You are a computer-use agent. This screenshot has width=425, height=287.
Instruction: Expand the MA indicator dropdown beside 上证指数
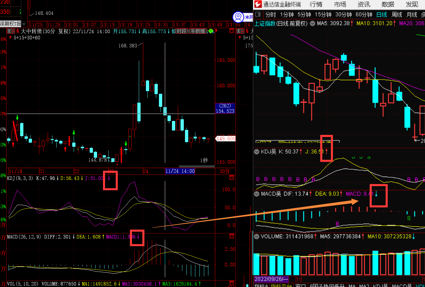coord(312,23)
